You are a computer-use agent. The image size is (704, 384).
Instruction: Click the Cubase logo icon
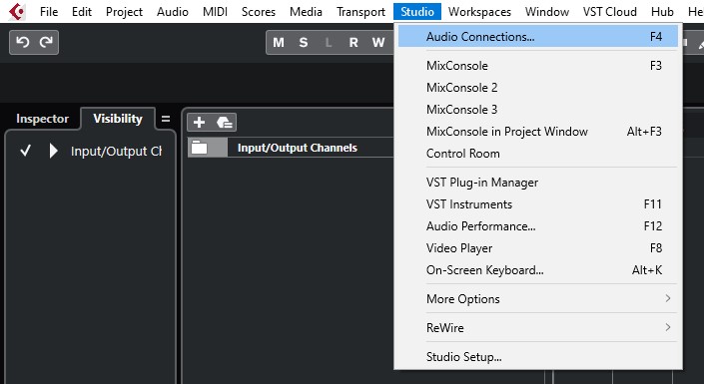click(x=17, y=12)
